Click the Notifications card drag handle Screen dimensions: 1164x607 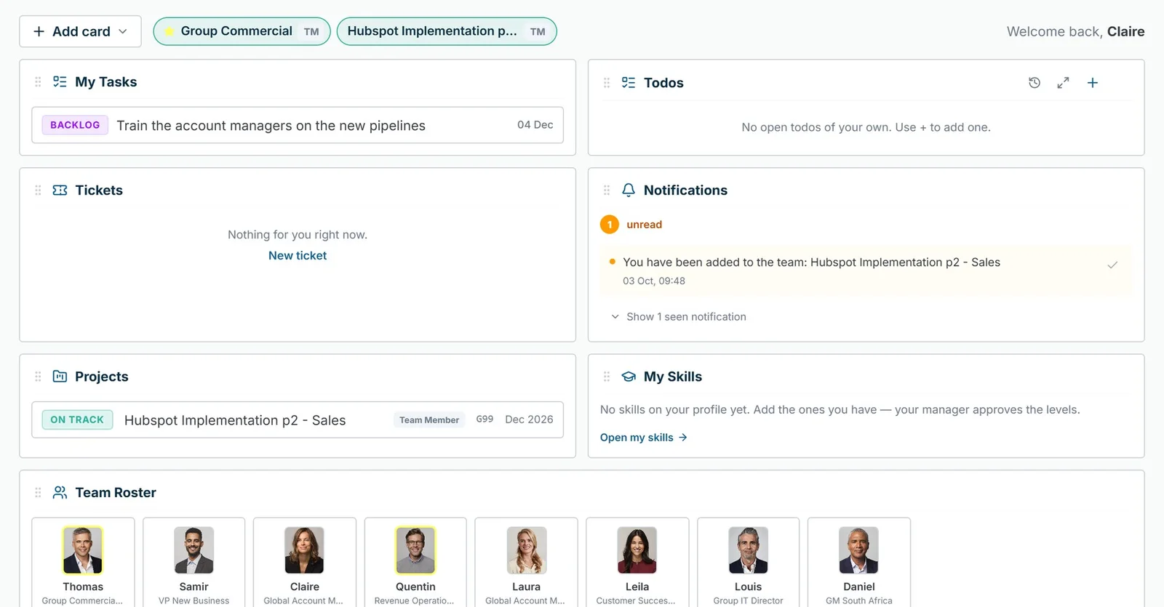click(x=607, y=190)
